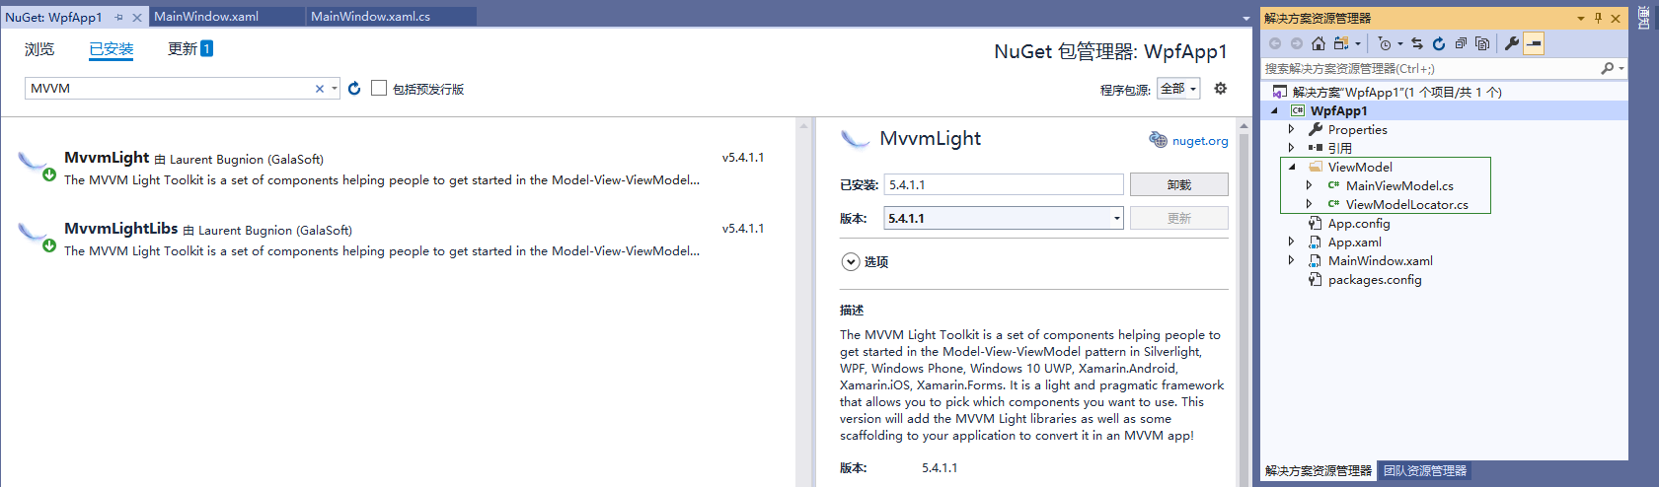Open the nuget.org link
This screenshot has width=1659, height=487.
(x=1200, y=141)
